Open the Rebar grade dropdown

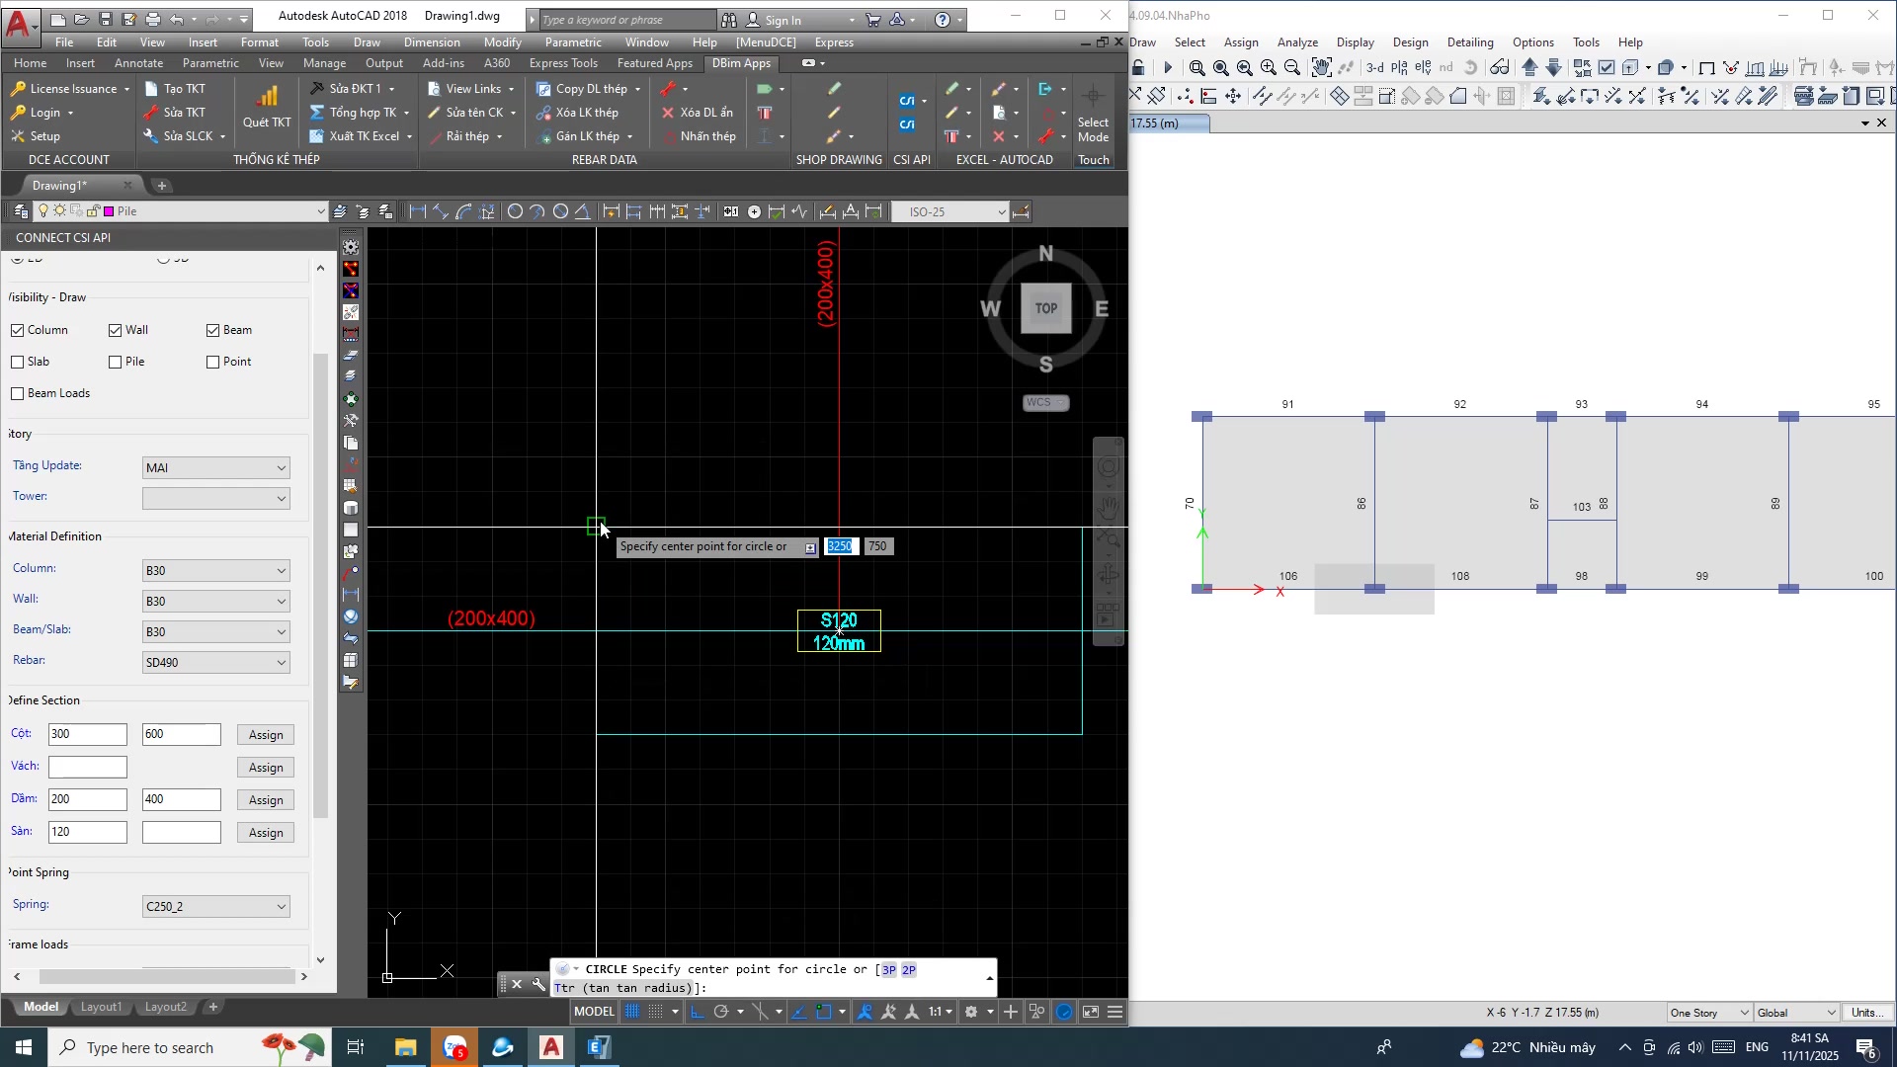[x=216, y=663]
